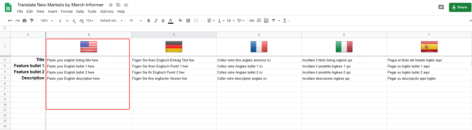
Task: Select the 'Description' label cell
Action: click(28, 78)
